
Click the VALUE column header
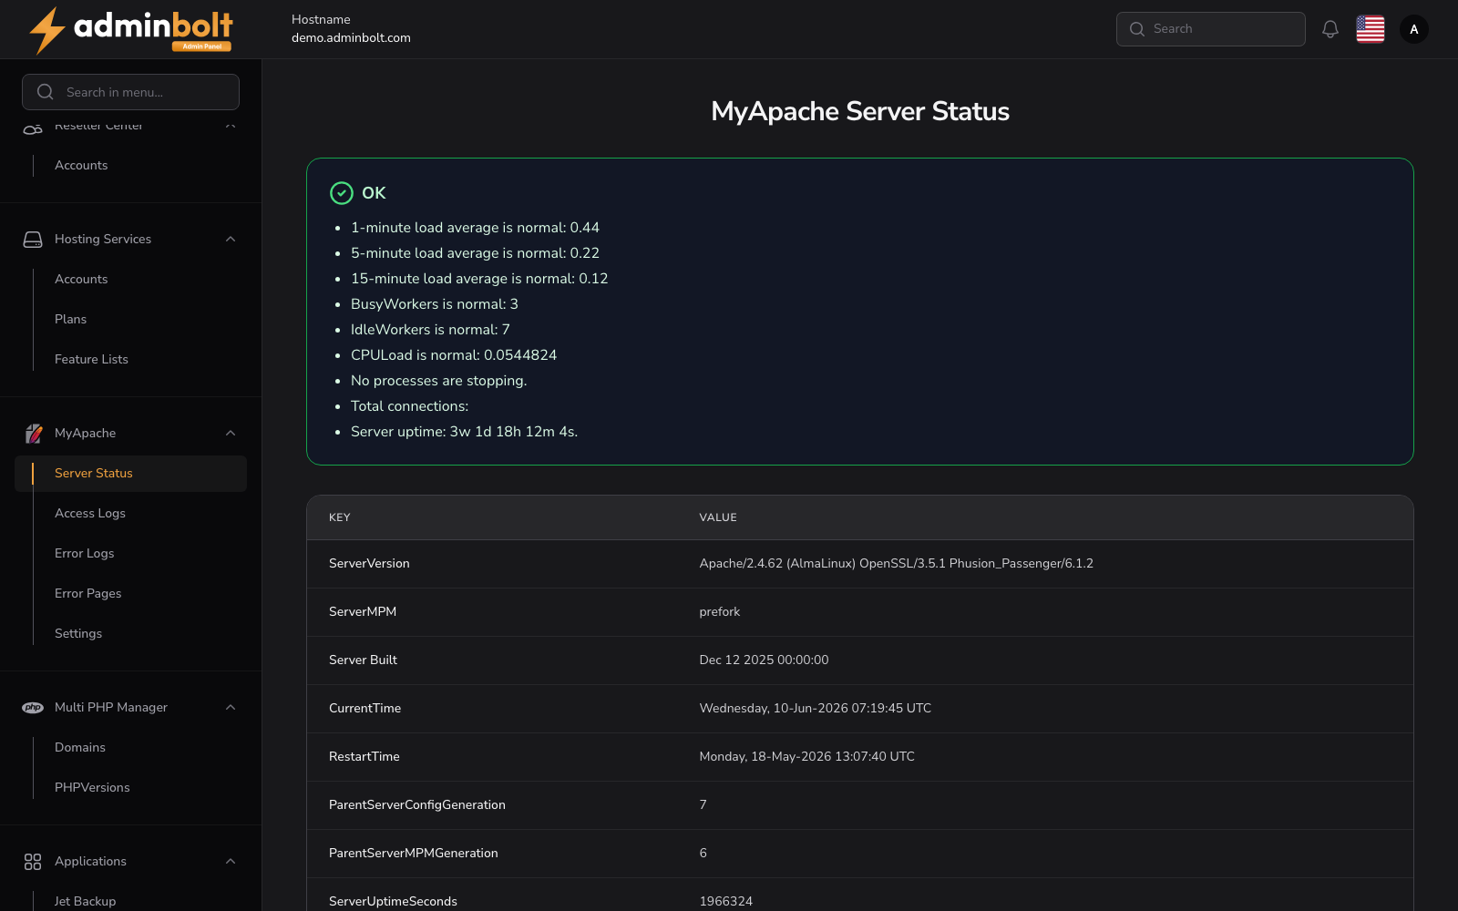[718, 517]
